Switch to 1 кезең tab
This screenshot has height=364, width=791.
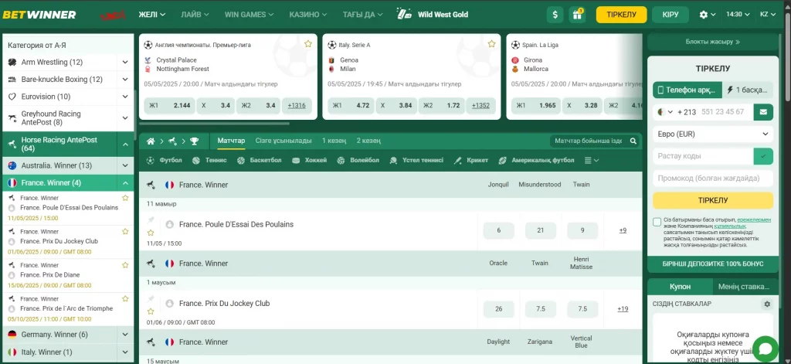[x=334, y=141]
